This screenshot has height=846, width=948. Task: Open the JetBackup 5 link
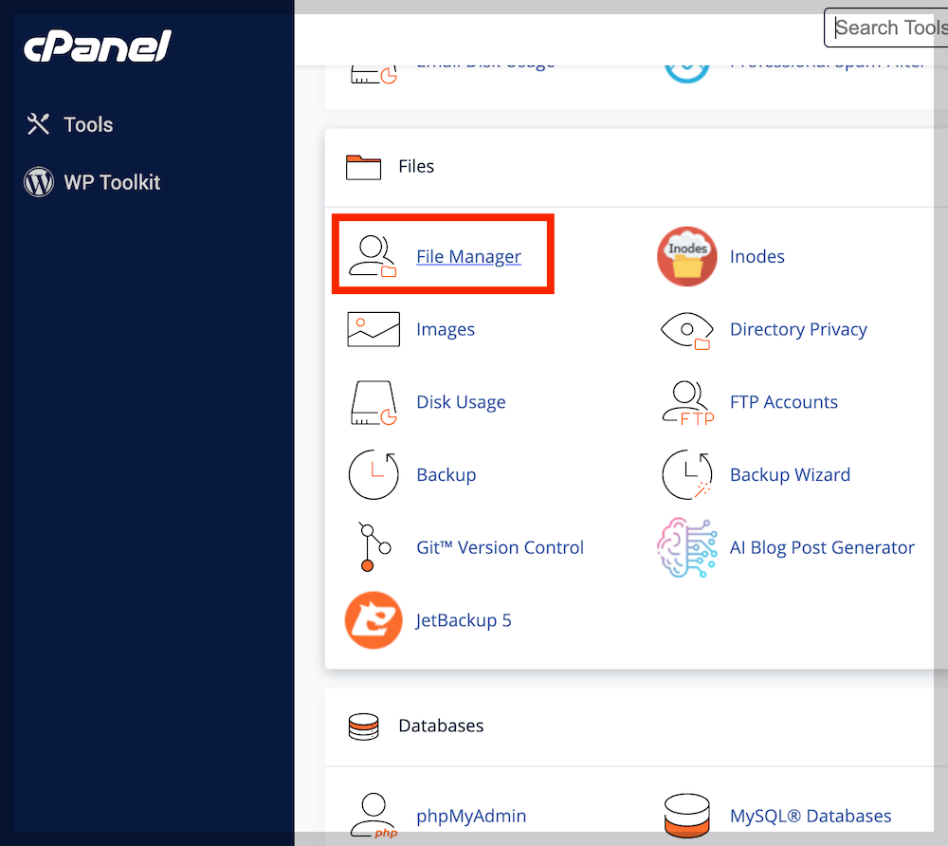pos(464,620)
